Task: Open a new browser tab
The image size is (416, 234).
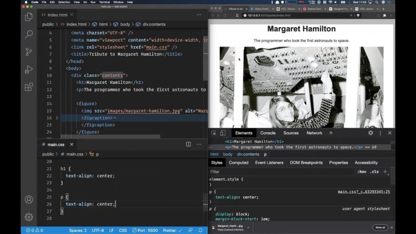Action: 383,9
